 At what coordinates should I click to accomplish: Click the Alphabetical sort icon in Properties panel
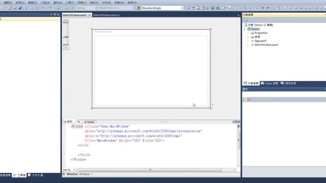tap(249, 100)
